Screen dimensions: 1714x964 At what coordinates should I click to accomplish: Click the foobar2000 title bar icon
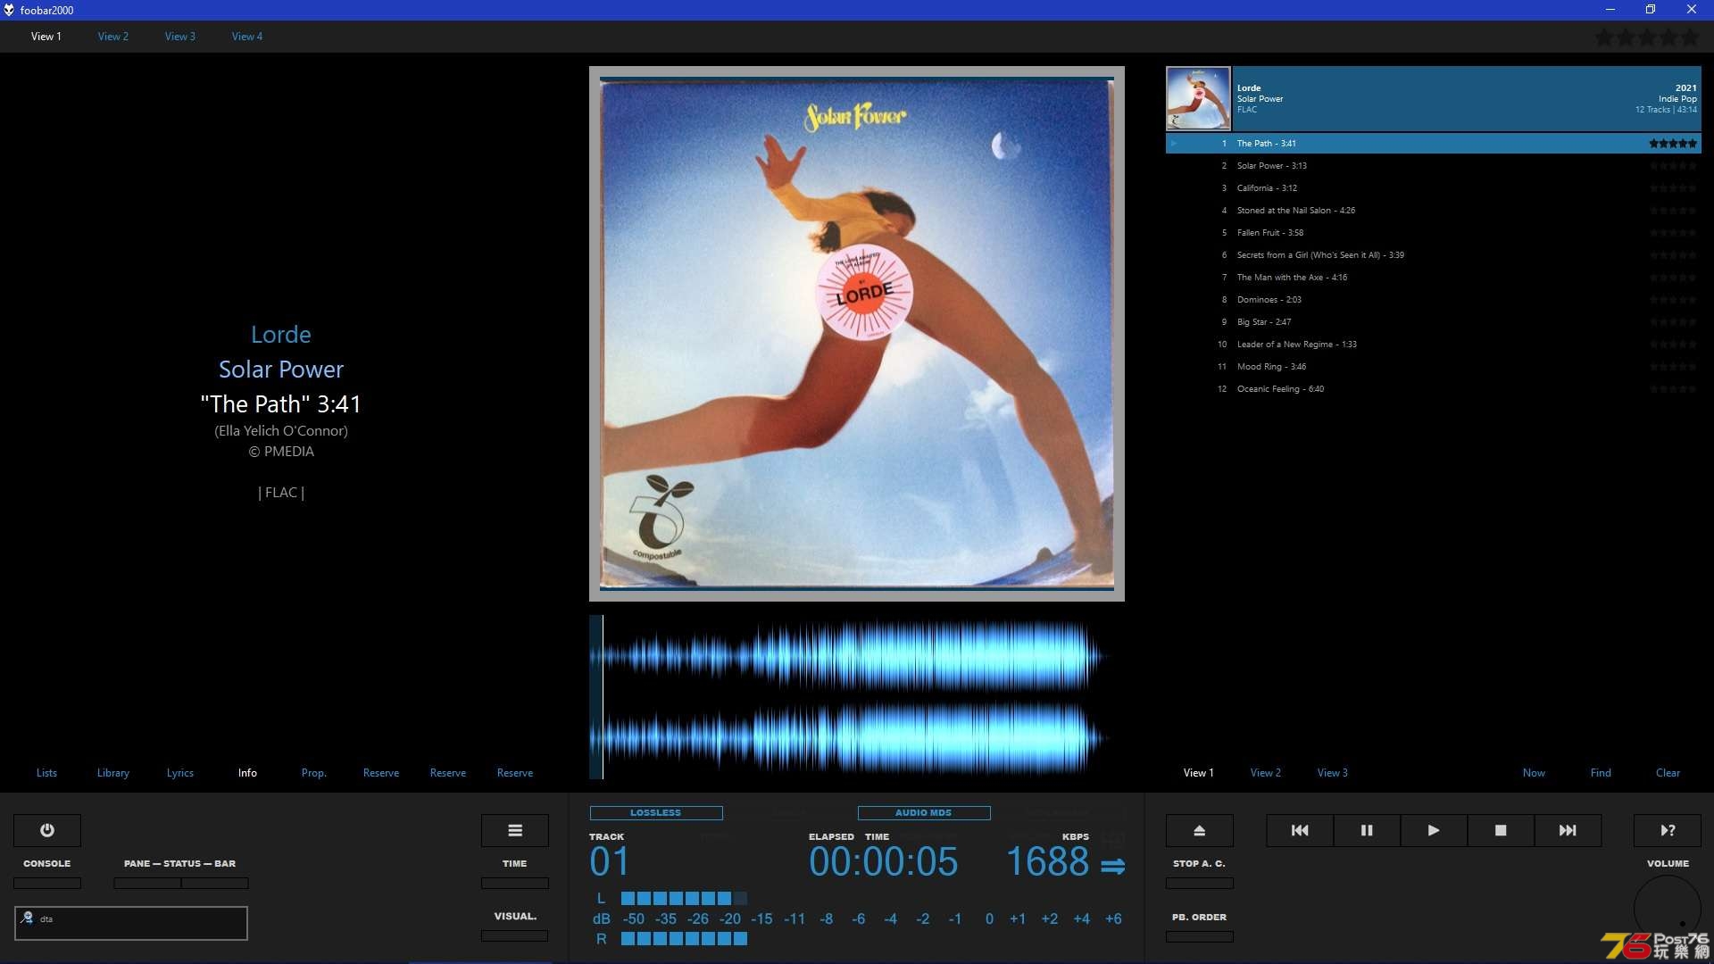coord(9,10)
